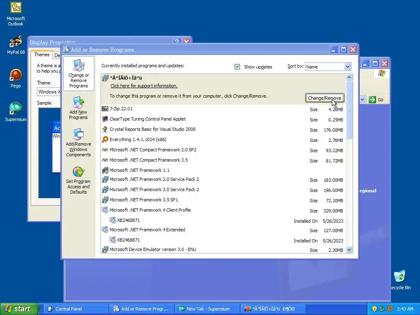Select the MyPal 68 desktop icon
Viewport: 420px width, 315px height.
(x=16, y=45)
